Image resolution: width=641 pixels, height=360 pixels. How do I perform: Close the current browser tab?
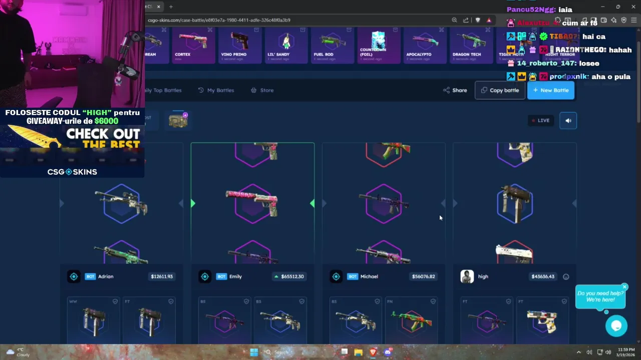pos(159,6)
